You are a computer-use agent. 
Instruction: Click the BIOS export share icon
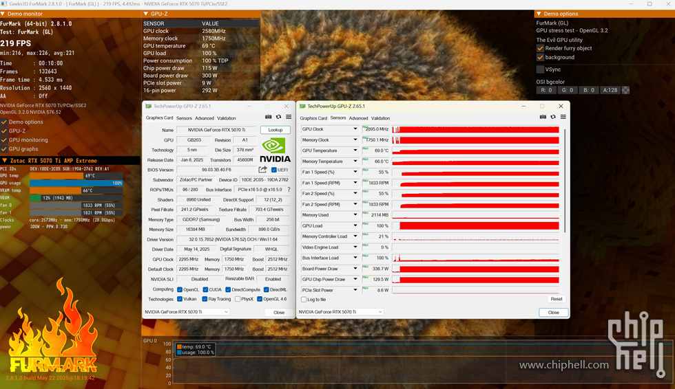click(x=262, y=170)
